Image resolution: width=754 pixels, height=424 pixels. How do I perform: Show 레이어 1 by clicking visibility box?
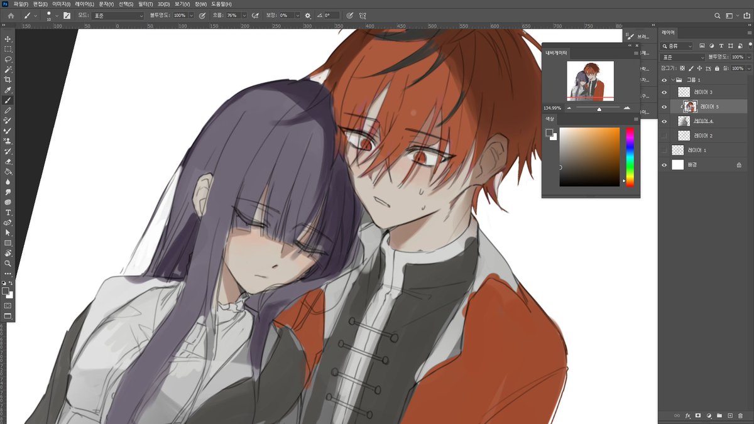(665, 150)
